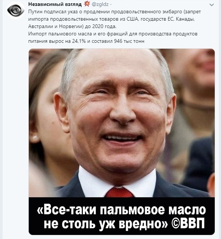Visit the @zgldz handle

point(100,4)
